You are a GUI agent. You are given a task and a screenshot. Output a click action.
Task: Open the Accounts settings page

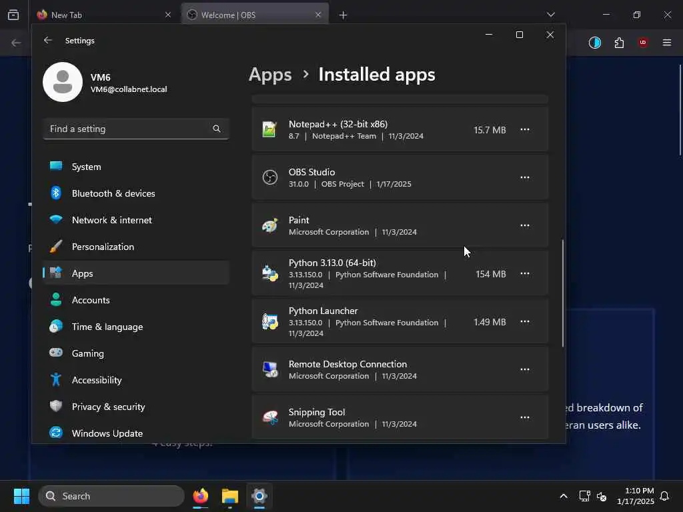coord(135,300)
